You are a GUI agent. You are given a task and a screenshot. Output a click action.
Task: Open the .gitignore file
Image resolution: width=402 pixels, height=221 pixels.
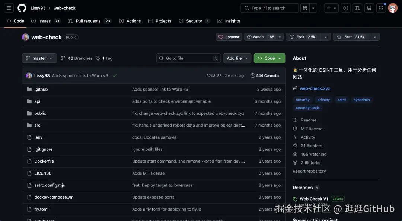(43, 149)
